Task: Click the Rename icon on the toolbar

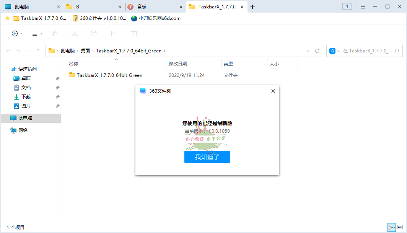Action: 114,34
